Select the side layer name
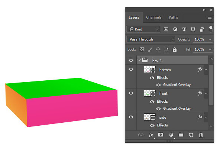 pyautogui.click(x=163, y=117)
